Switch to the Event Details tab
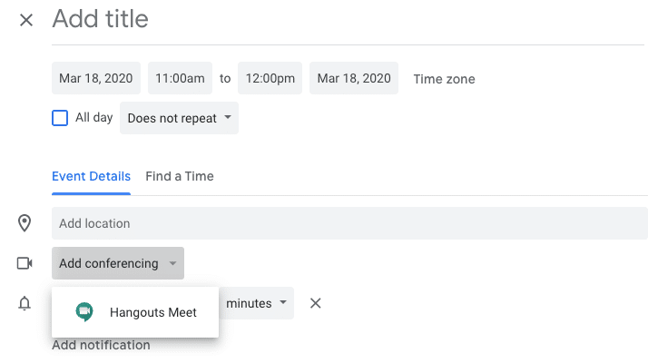 pos(91,176)
